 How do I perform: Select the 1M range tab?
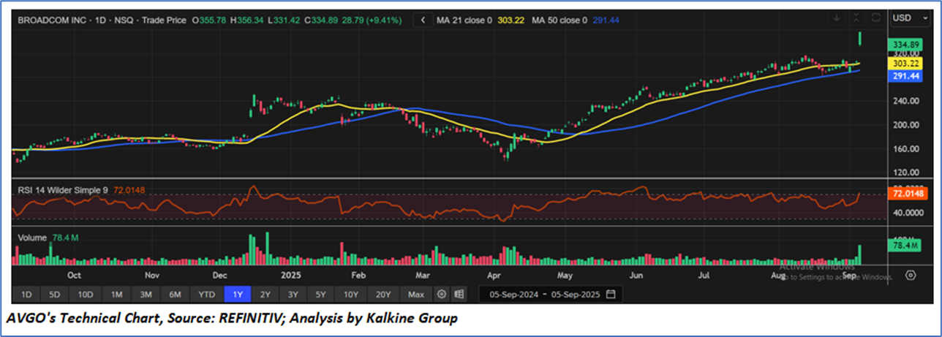tap(116, 294)
